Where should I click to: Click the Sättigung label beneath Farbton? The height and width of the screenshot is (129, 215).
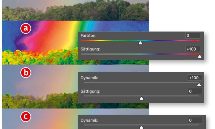(90, 49)
